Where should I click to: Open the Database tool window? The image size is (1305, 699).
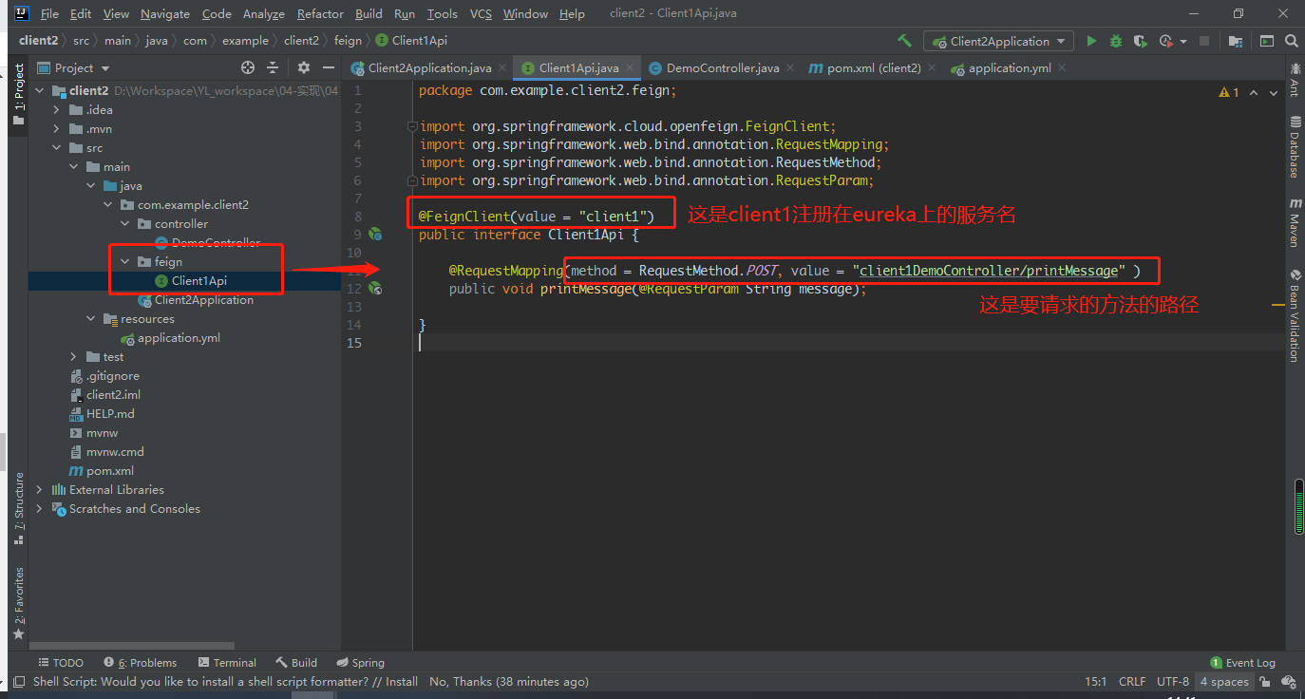click(x=1295, y=148)
